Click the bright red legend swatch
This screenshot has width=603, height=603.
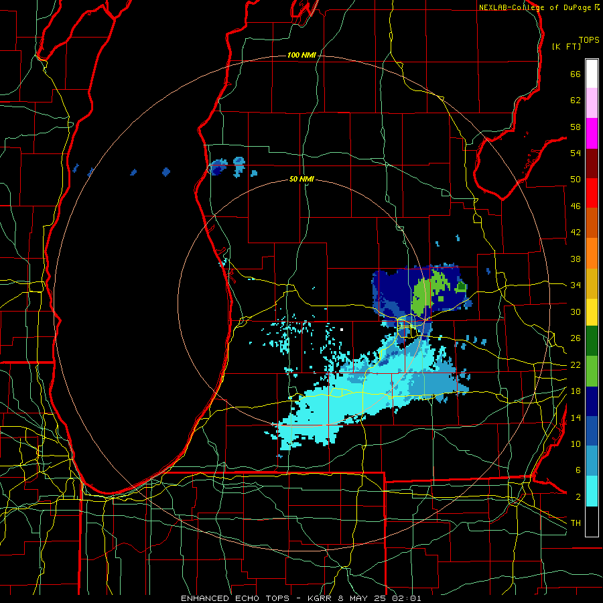pyautogui.click(x=592, y=193)
